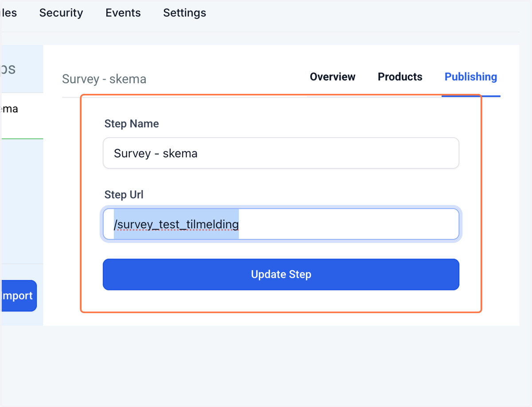Click the Step Name label
This screenshot has height=407, width=532.
(132, 124)
